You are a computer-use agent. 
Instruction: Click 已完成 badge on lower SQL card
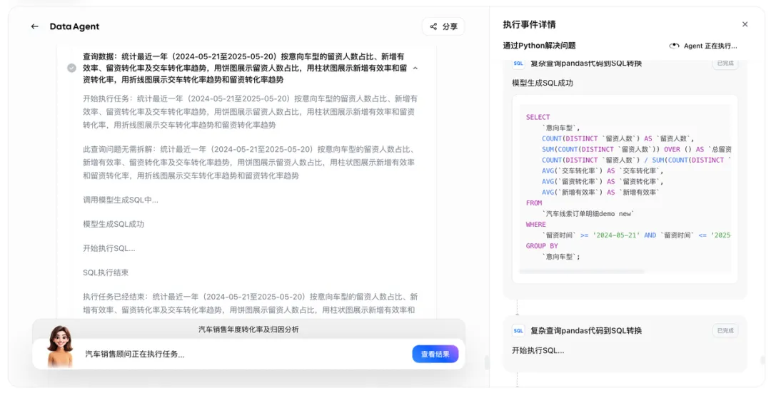tap(725, 331)
